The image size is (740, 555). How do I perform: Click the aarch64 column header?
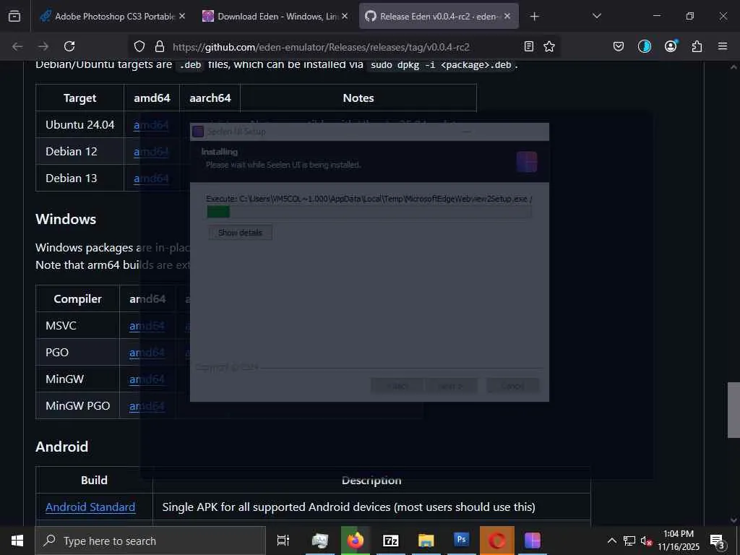(x=210, y=98)
